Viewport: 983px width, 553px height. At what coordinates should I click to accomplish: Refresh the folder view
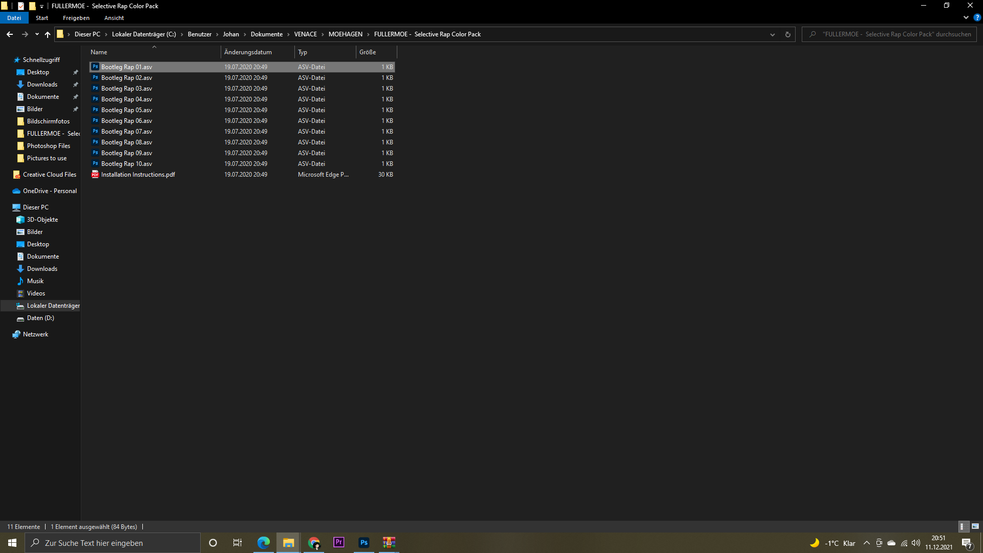[787, 34]
